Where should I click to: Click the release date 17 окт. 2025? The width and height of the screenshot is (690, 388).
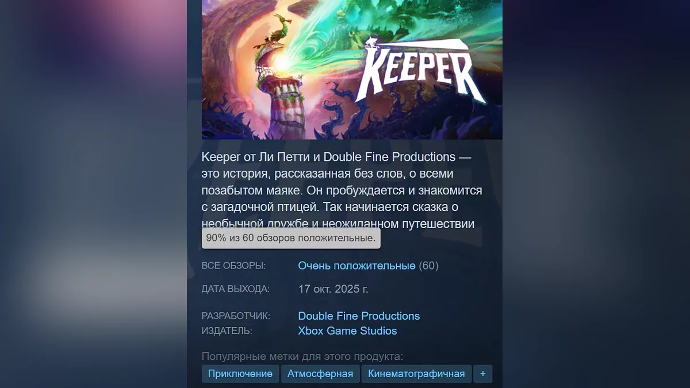click(333, 289)
